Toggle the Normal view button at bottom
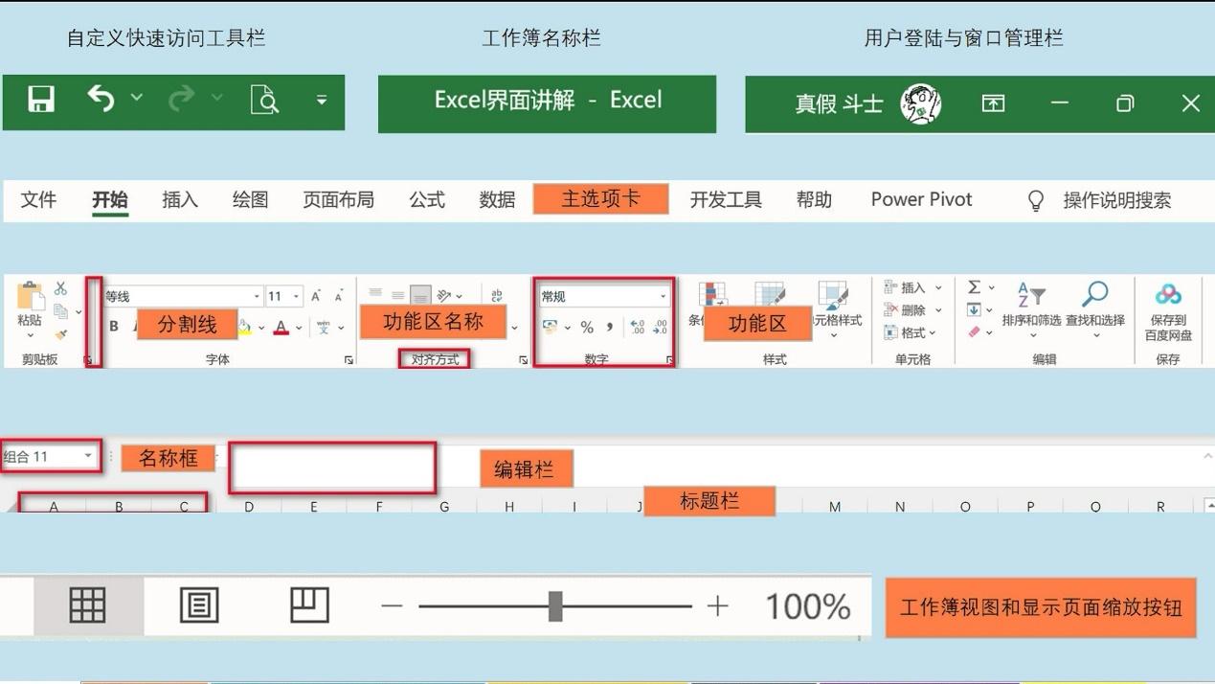The image size is (1215, 684). coord(88,604)
